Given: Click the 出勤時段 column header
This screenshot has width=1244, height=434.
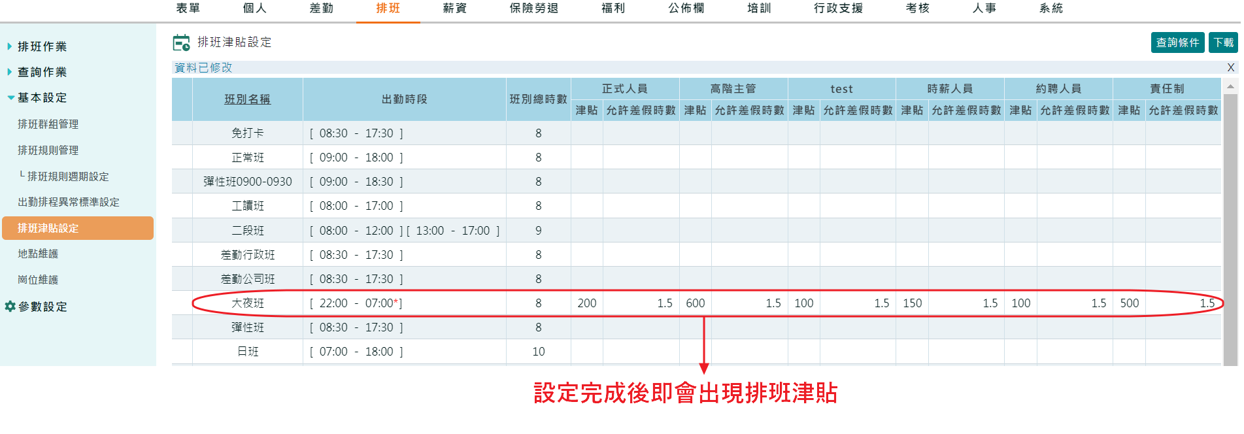Looking at the screenshot, I should [x=405, y=99].
